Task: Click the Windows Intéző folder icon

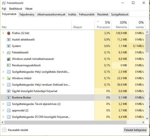Action: [x=9, y=78]
